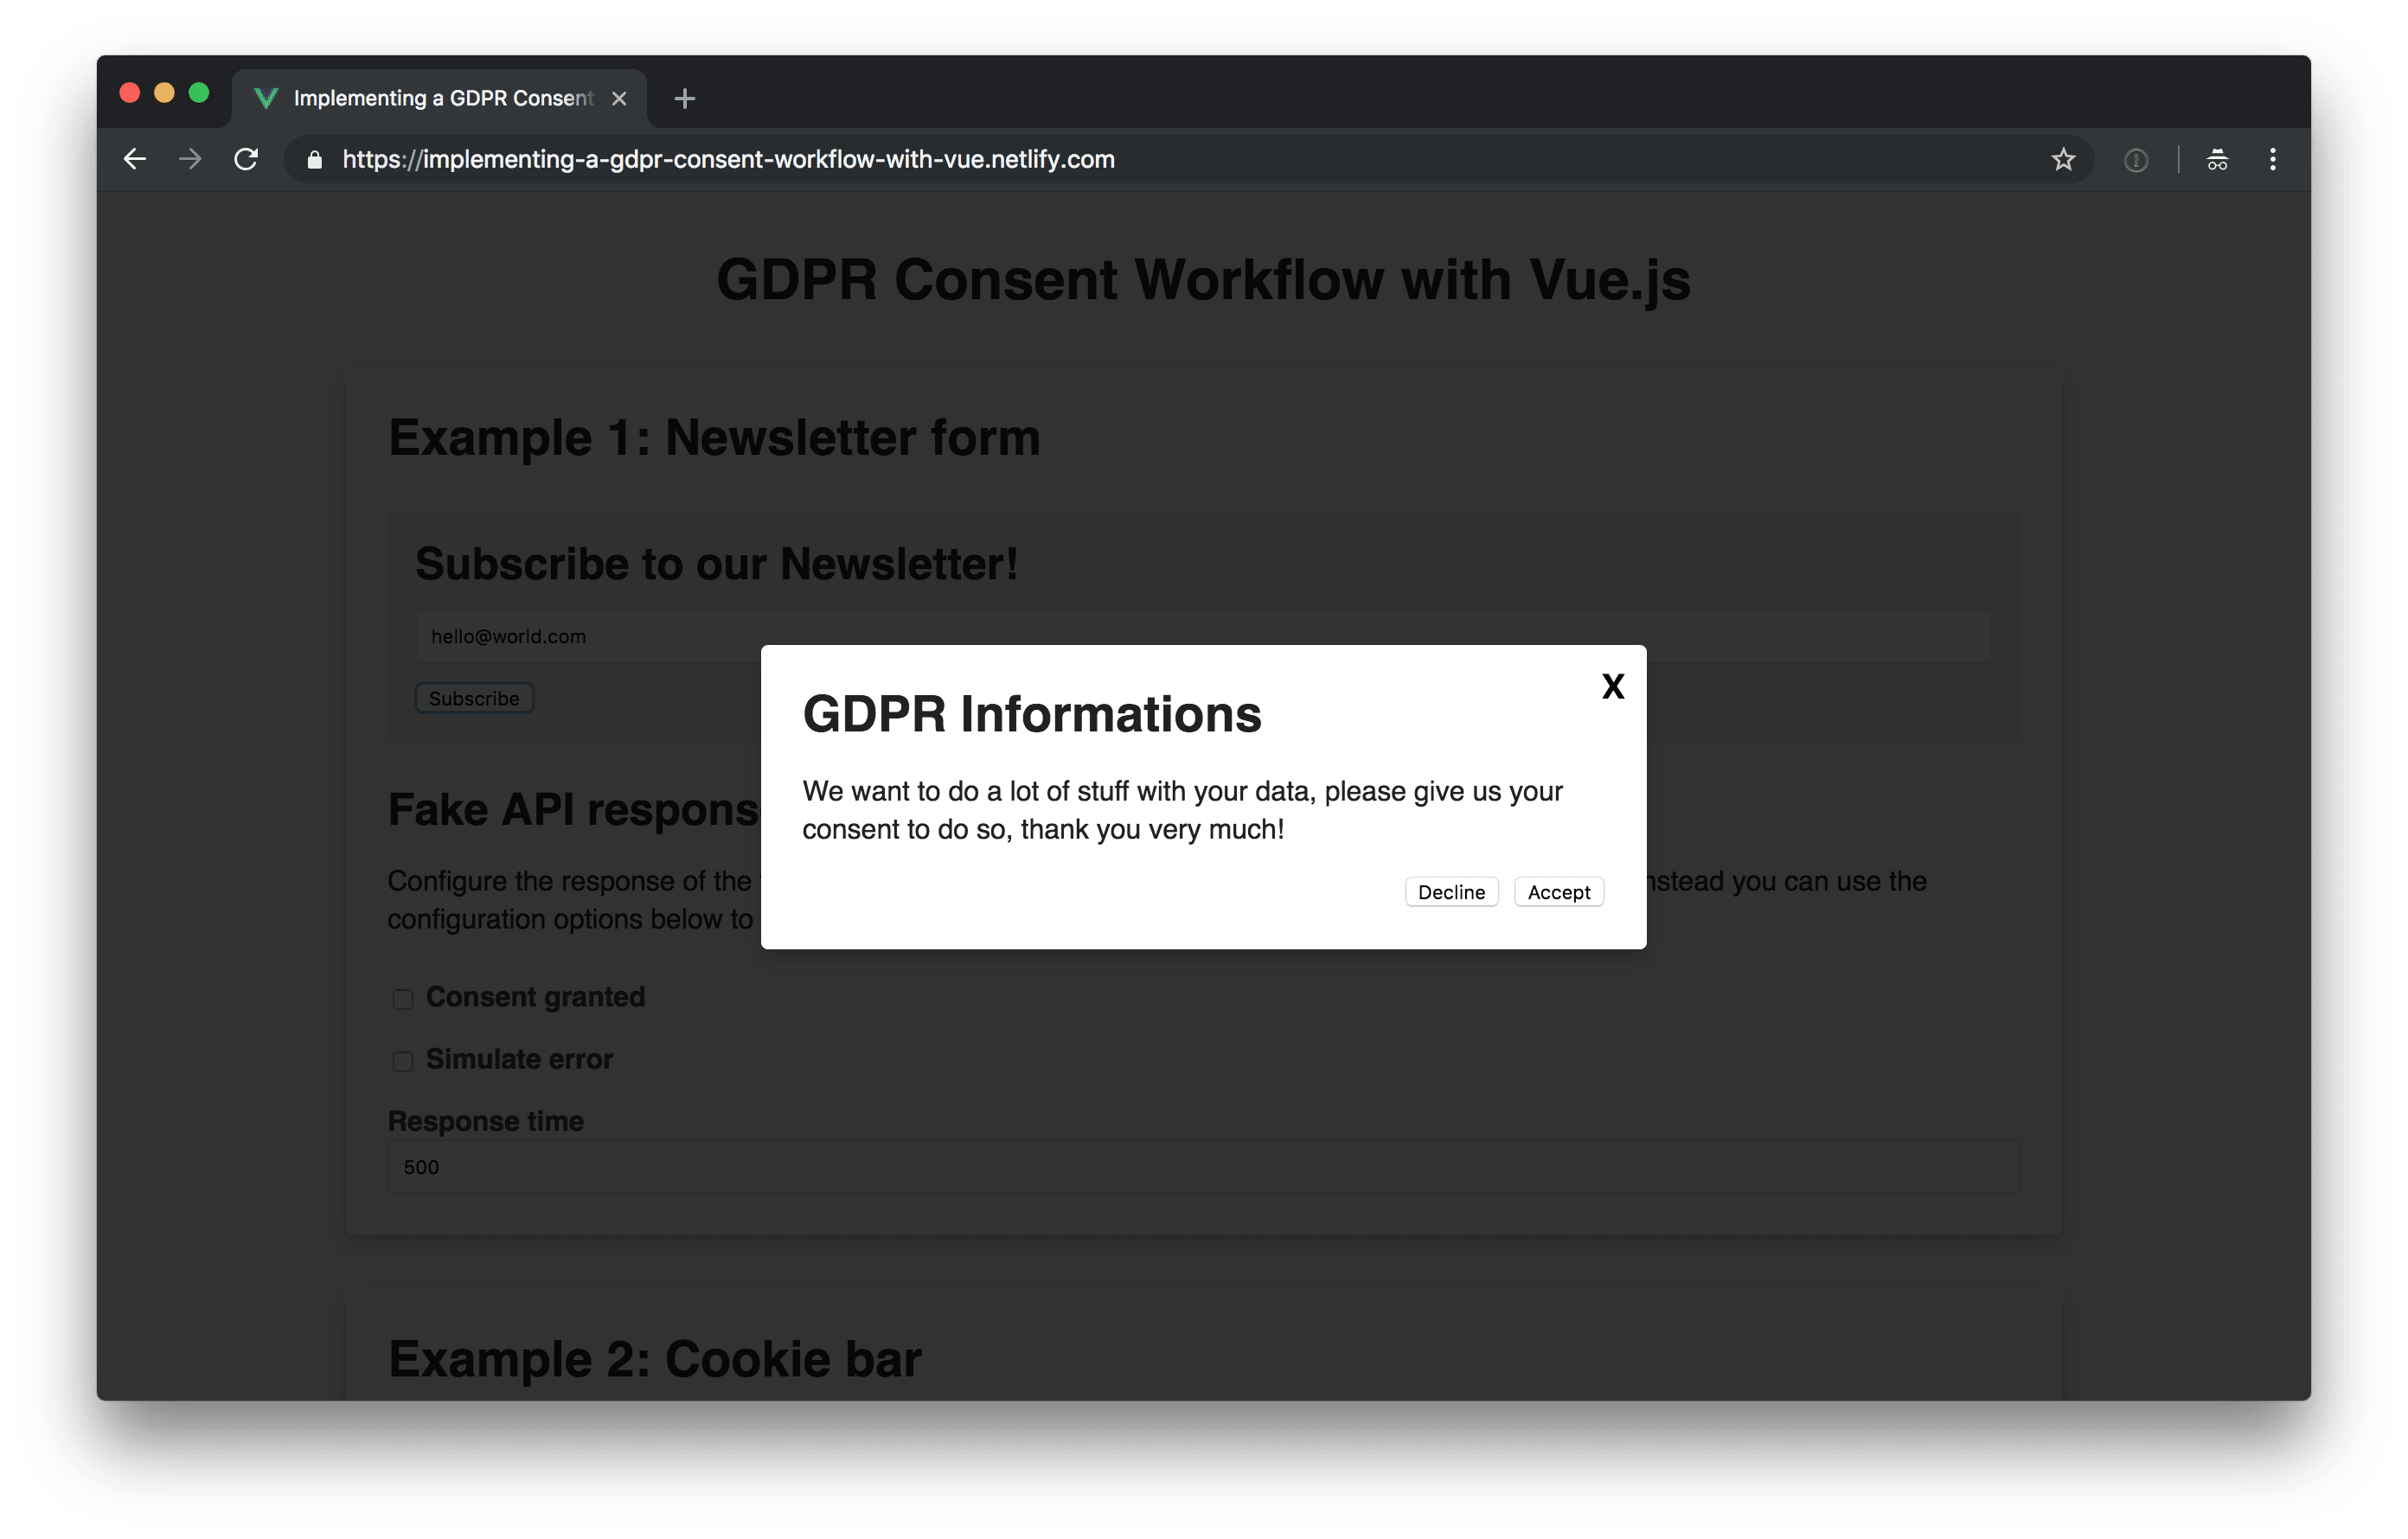Select the Implementing a GDPR Consent tab
2408x1539 pixels.
[440, 99]
